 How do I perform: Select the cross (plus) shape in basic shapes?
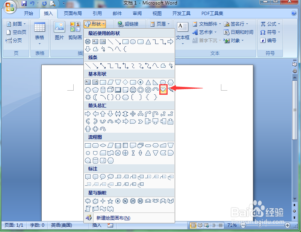tap(88, 90)
